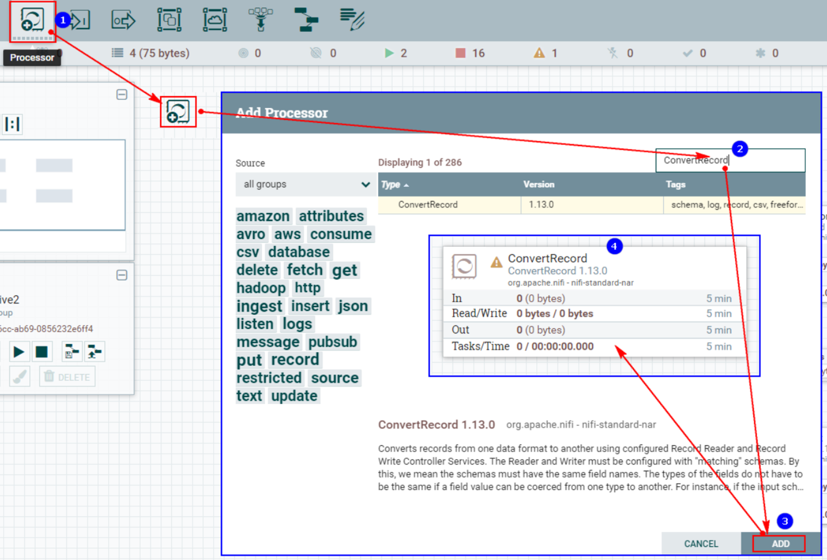827x560 pixels.
Task: Click the ADD button in dialog
Action: (781, 543)
